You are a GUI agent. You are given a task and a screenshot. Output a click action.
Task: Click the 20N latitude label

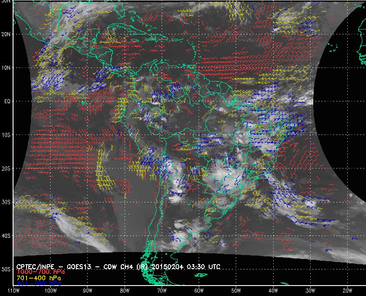(6, 34)
